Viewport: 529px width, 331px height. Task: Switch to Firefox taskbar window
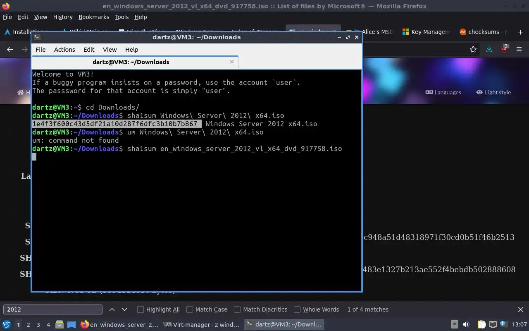point(119,325)
